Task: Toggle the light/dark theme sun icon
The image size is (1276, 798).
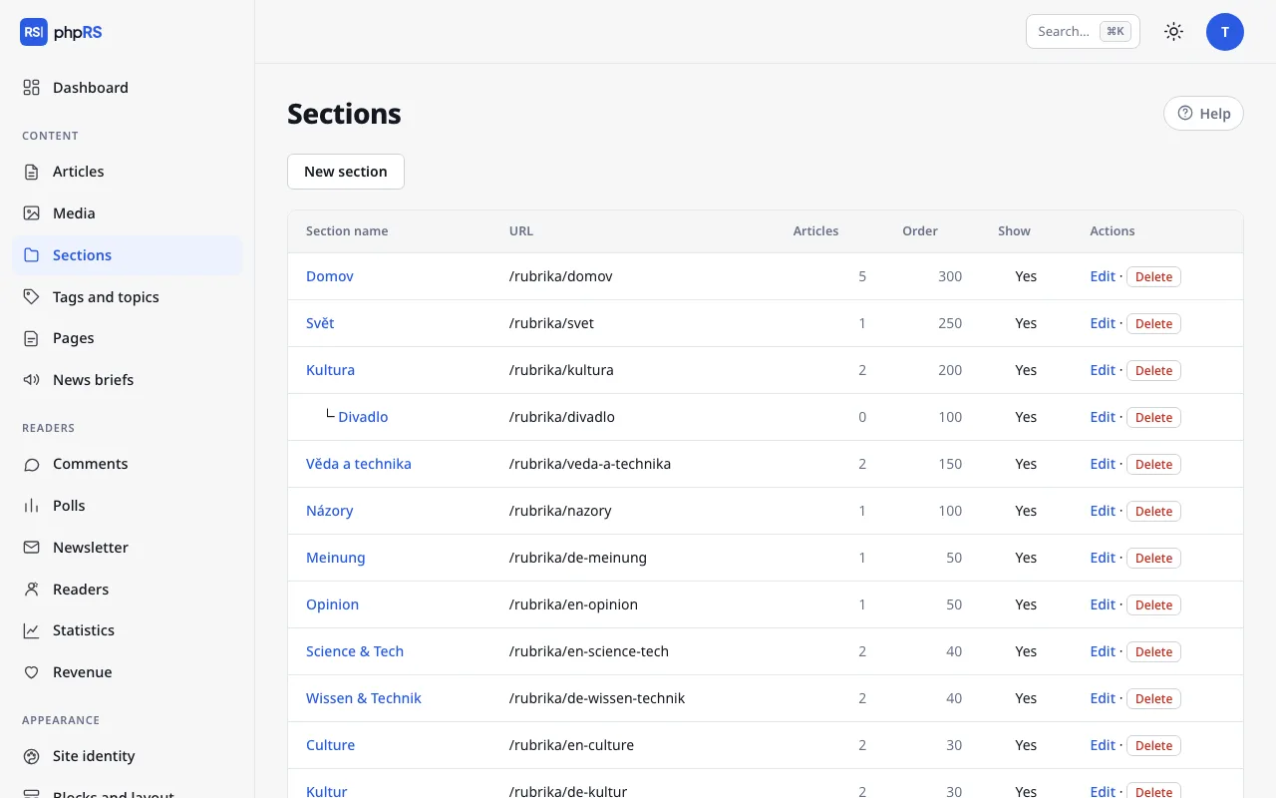Action: coord(1174,32)
